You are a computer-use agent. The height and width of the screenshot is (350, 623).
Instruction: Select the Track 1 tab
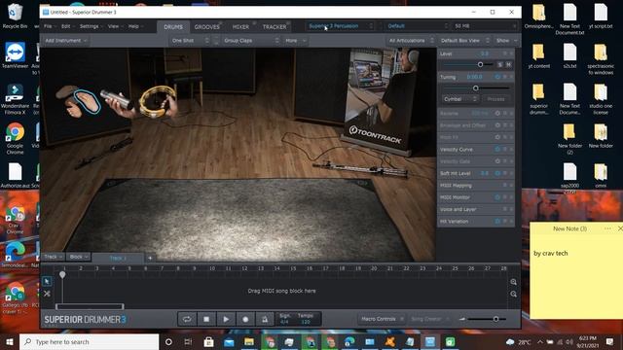tap(118, 258)
